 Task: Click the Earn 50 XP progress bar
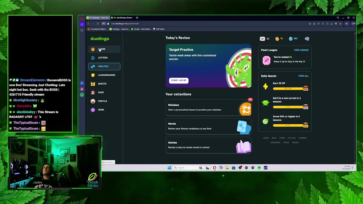pos(288,89)
